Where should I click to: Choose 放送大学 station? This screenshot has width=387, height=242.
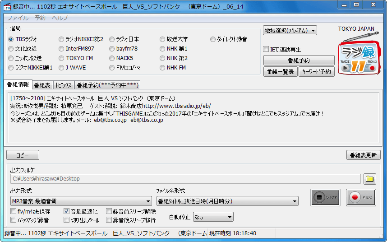point(174,39)
